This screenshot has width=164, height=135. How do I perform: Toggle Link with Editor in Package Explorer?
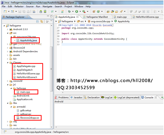point(42,22)
